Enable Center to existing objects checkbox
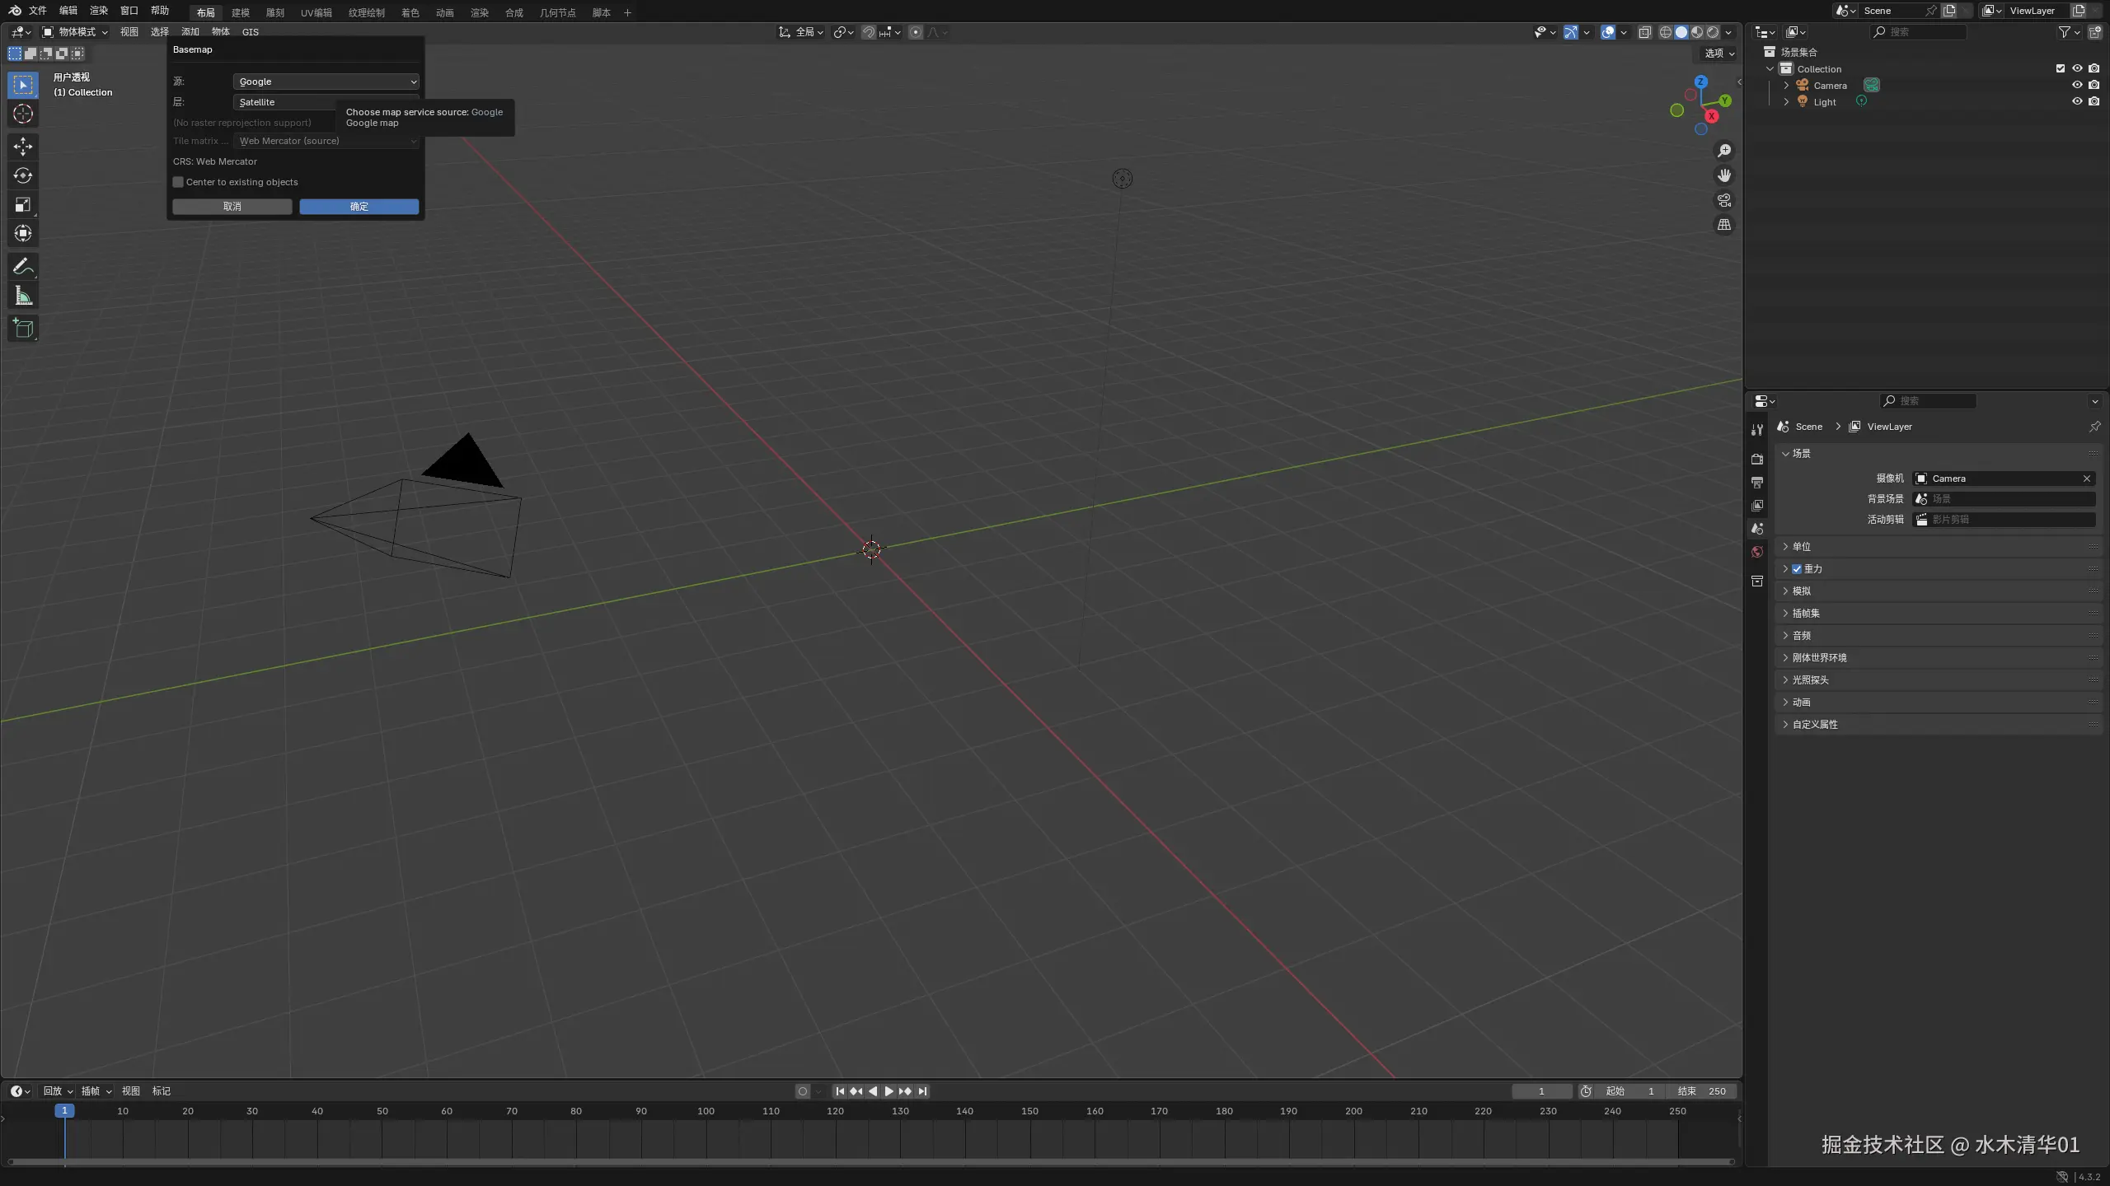Screen dimensions: 2110x1186 [178, 182]
